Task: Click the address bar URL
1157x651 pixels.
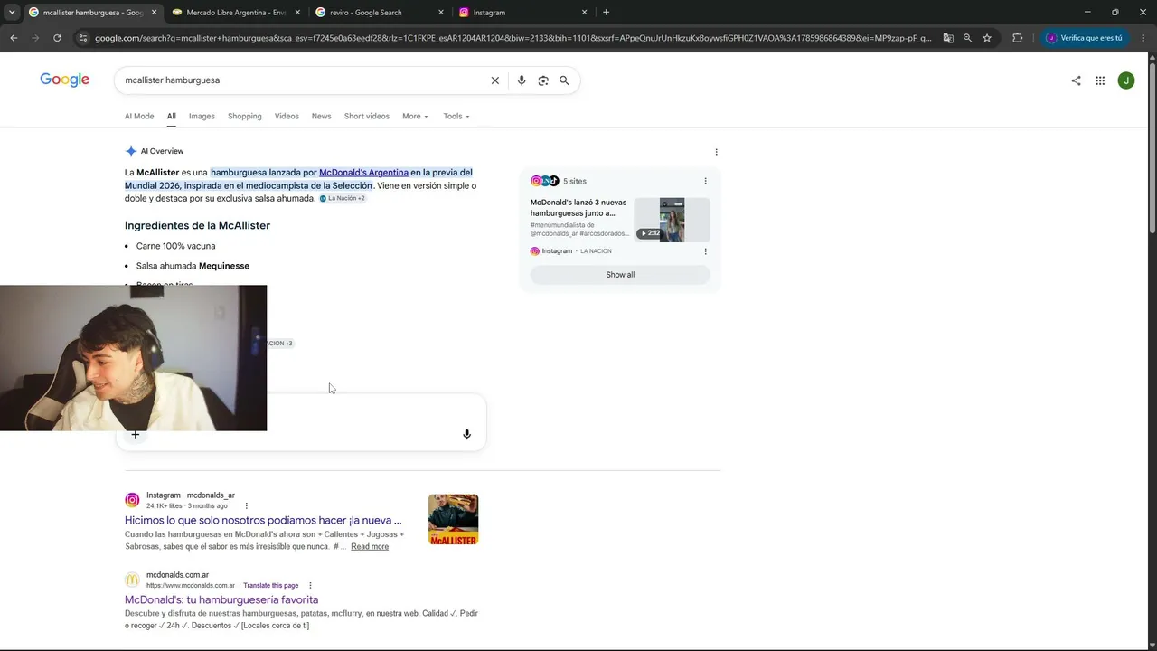Action: pyautogui.click(x=513, y=38)
